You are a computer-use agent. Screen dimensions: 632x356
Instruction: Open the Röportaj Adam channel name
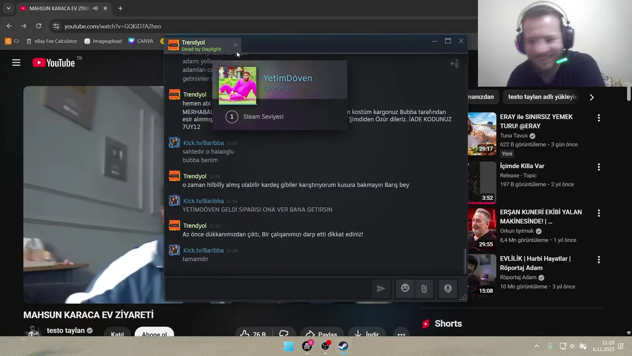tap(518, 277)
